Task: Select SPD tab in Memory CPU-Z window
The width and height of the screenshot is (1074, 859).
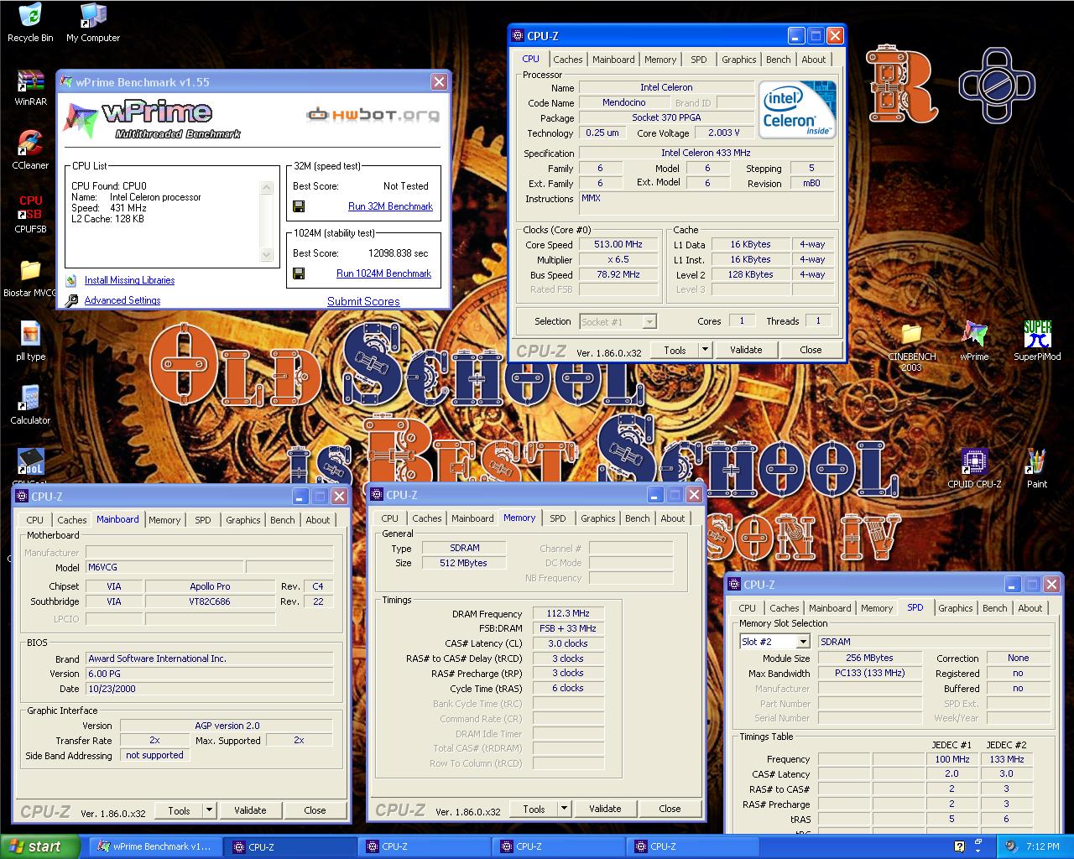Action: pyautogui.click(x=558, y=518)
